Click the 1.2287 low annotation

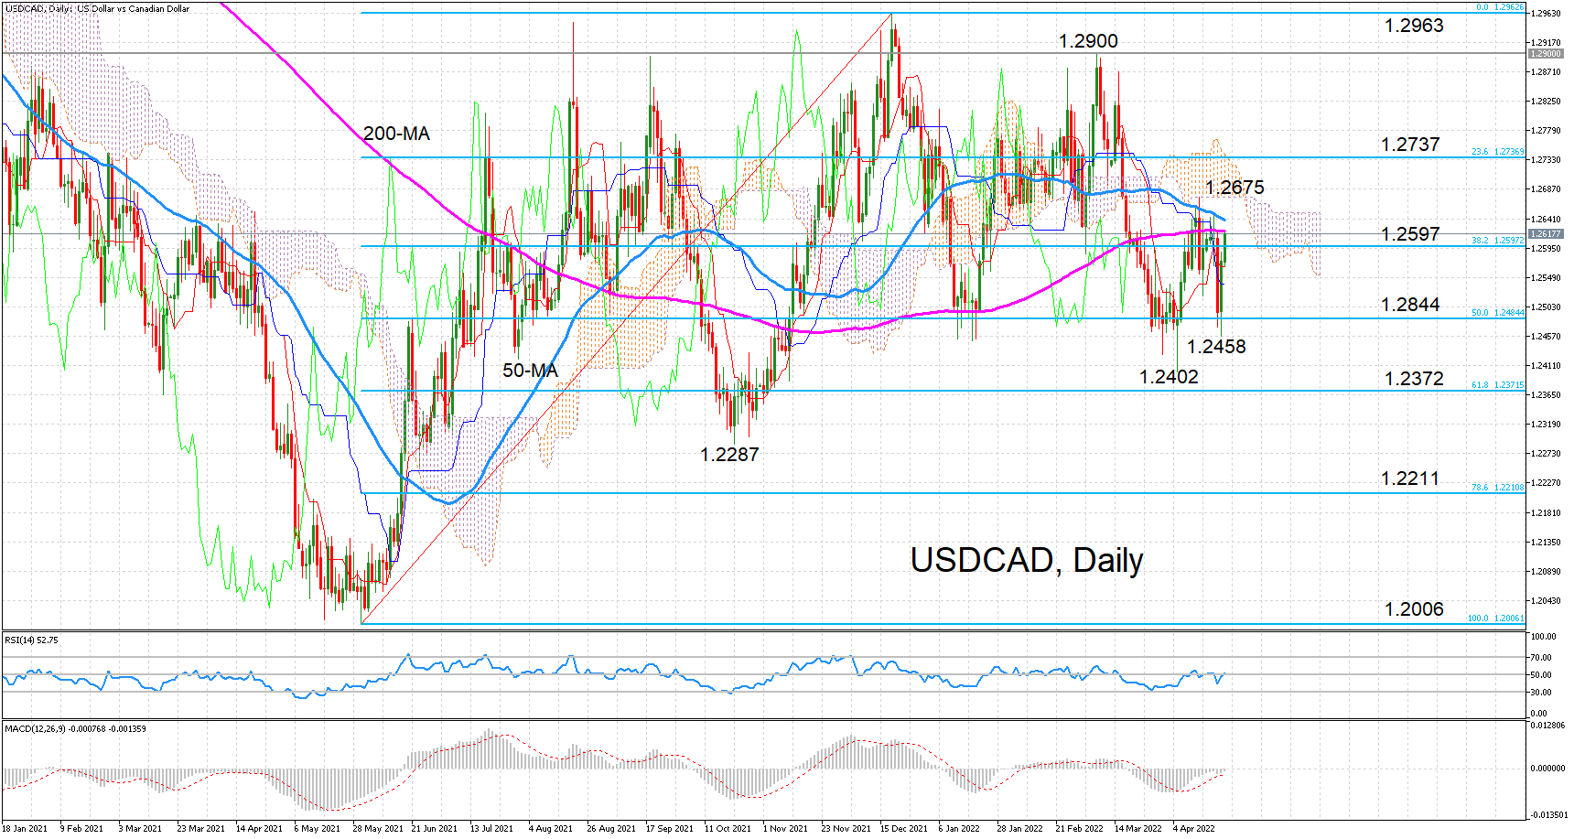coord(728,452)
